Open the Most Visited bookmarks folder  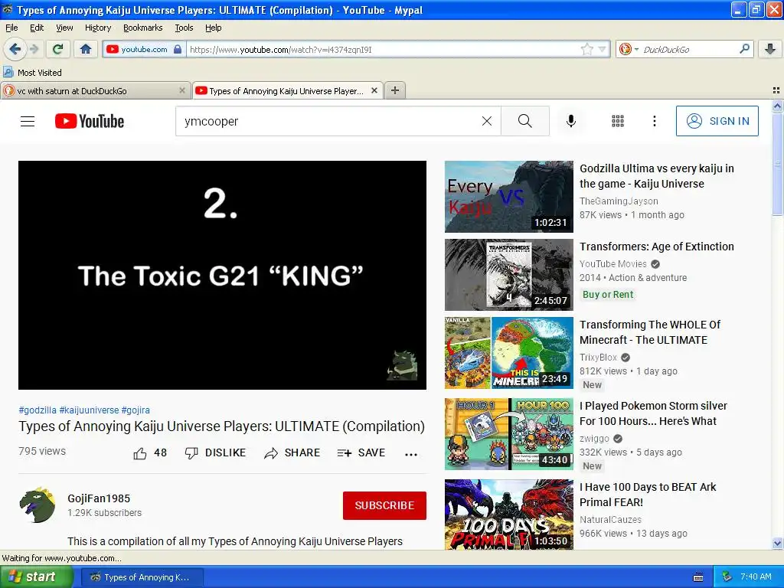click(33, 73)
